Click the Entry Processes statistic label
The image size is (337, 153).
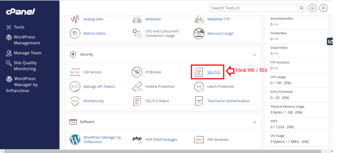[x=282, y=92]
